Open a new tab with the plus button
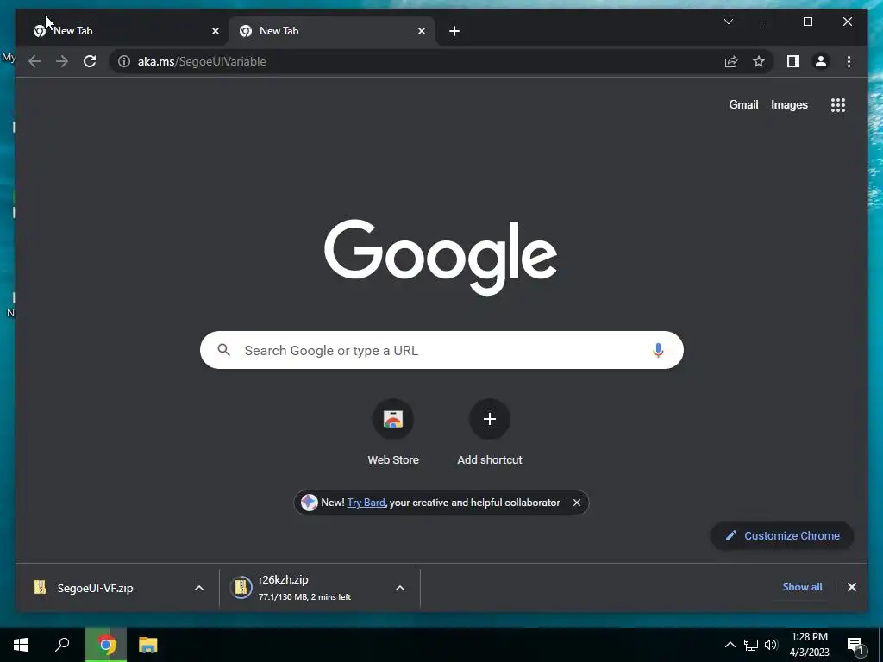Image resolution: width=883 pixels, height=662 pixels. pyautogui.click(x=454, y=31)
